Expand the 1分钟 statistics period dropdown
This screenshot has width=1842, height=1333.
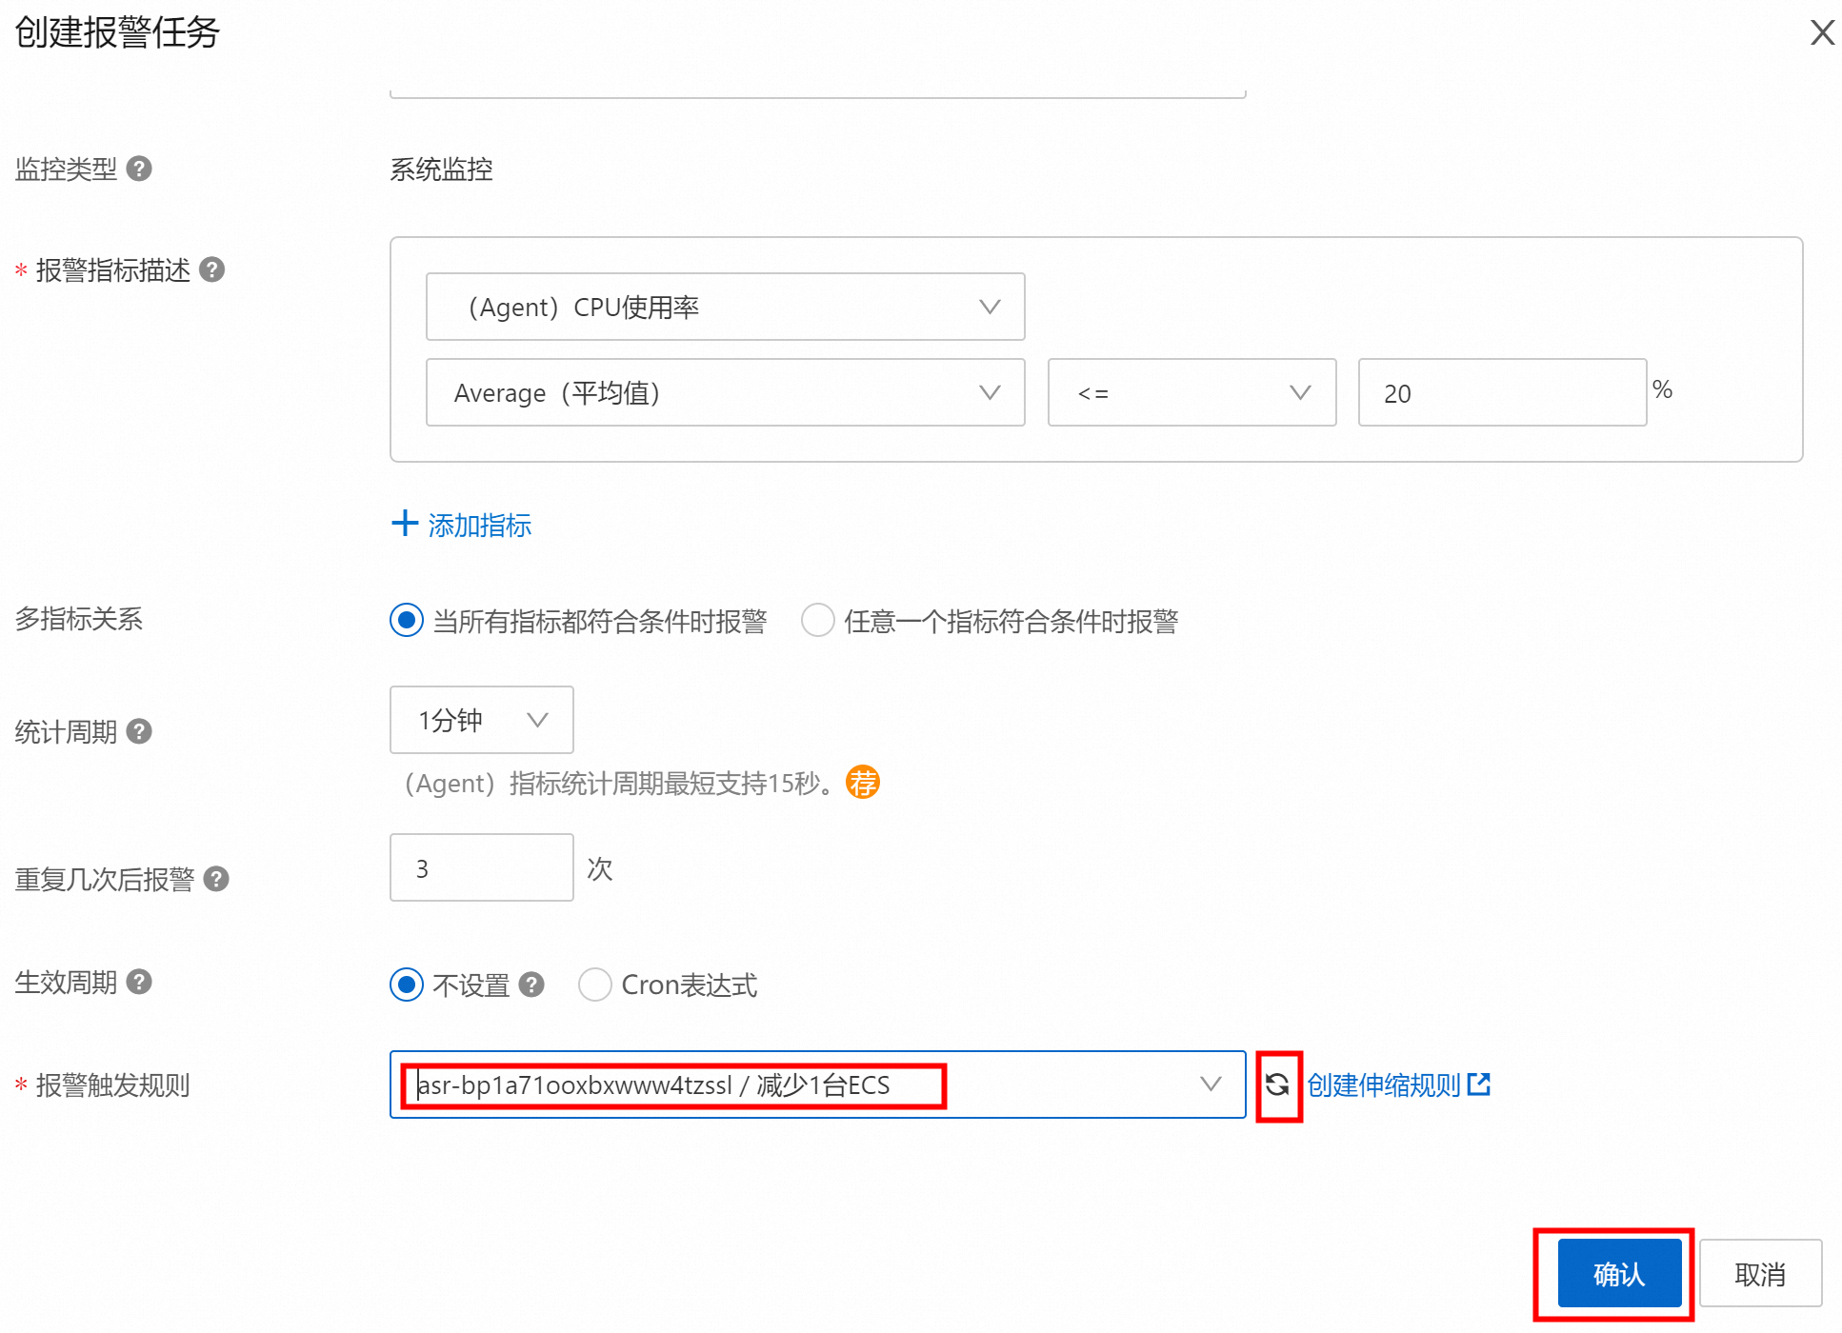481,720
